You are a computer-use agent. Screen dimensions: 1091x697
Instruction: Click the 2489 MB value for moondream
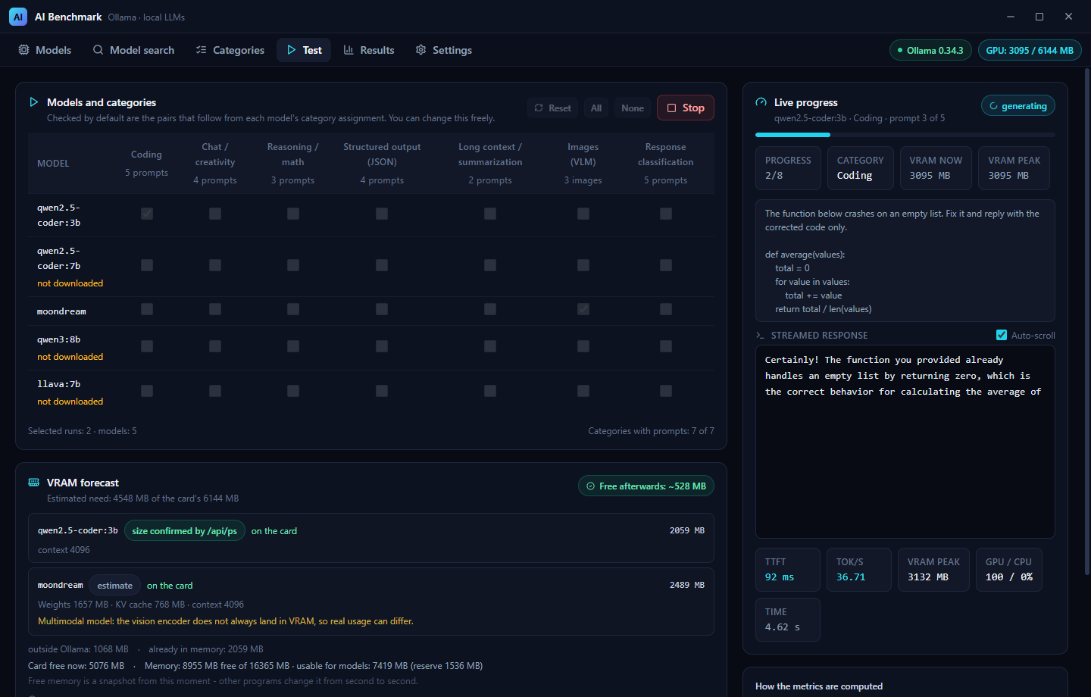point(687,586)
